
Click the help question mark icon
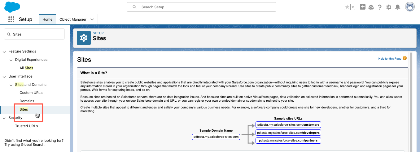pos(380,7)
